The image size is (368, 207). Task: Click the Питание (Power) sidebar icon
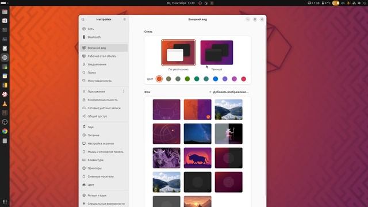pos(84,135)
